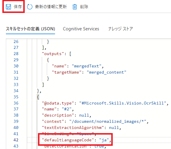Place cursor on defaultLanguageCode "ja" line
Screen dimensions: 171x149
77,140
